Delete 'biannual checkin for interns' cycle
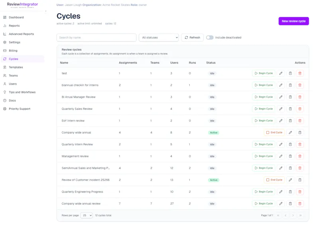Image resolution: width=319 pixels, height=226 pixels. (x=300, y=85)
